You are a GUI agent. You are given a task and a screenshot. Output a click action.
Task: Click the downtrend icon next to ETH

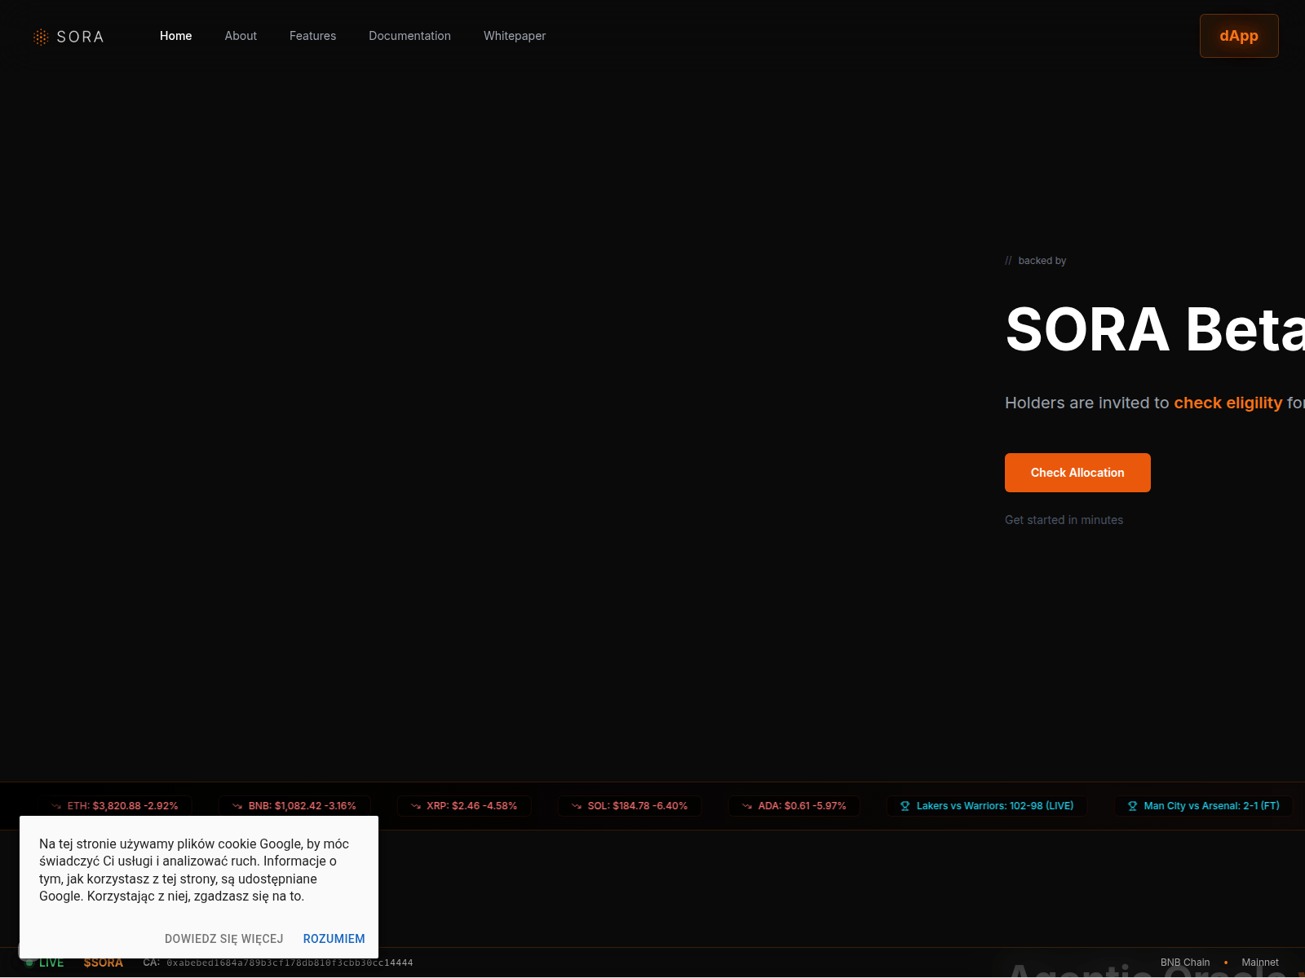(x=56, y=806)
